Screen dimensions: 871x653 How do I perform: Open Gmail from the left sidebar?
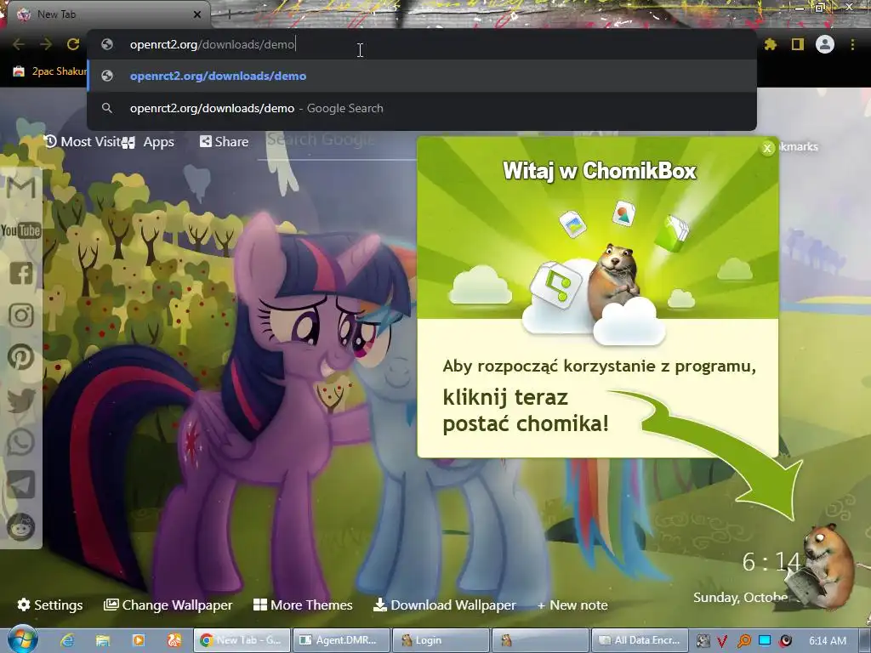[21, 188]
